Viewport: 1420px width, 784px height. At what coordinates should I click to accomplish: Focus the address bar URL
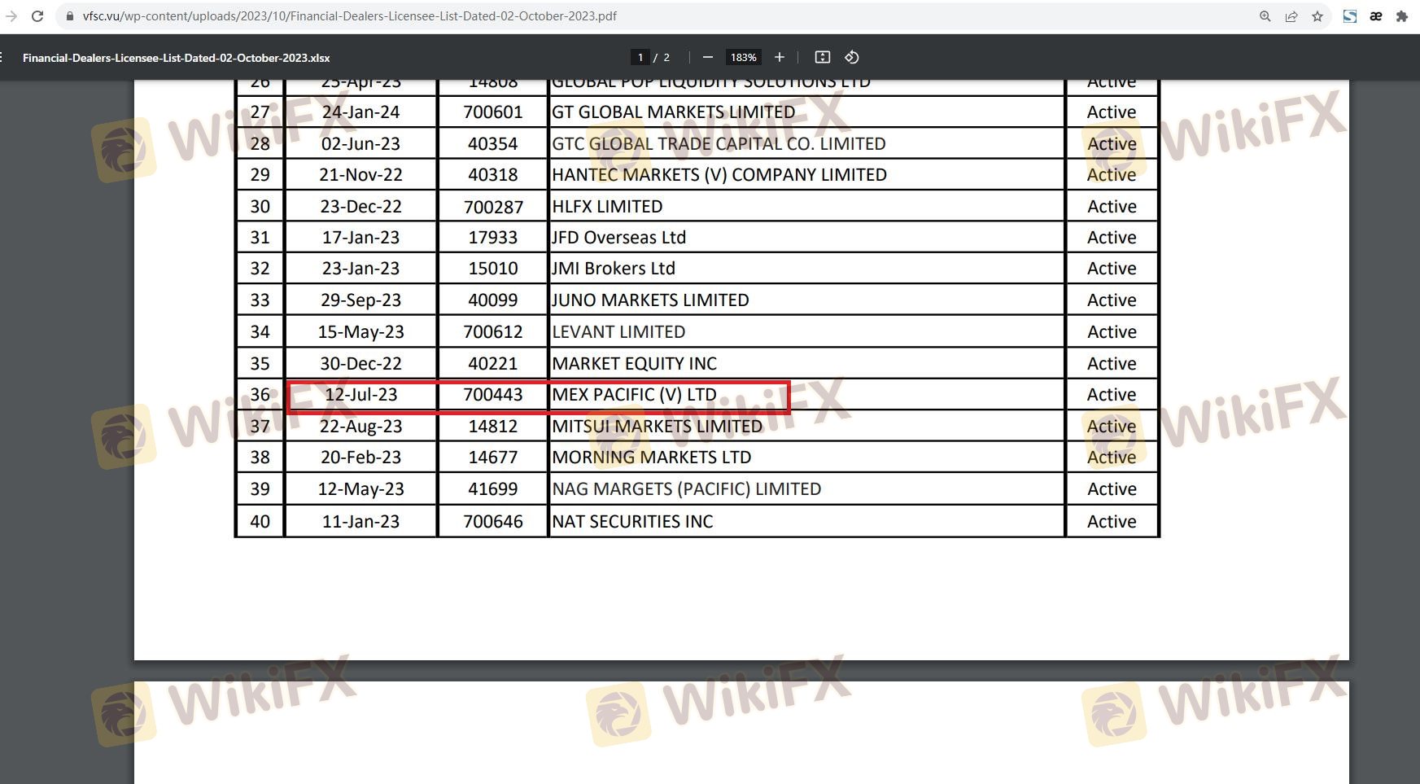350,16
